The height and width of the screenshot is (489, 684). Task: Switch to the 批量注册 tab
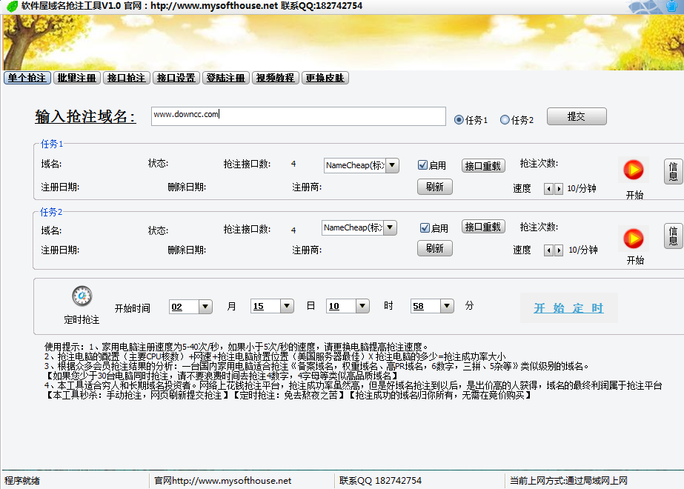click(76, 77)
